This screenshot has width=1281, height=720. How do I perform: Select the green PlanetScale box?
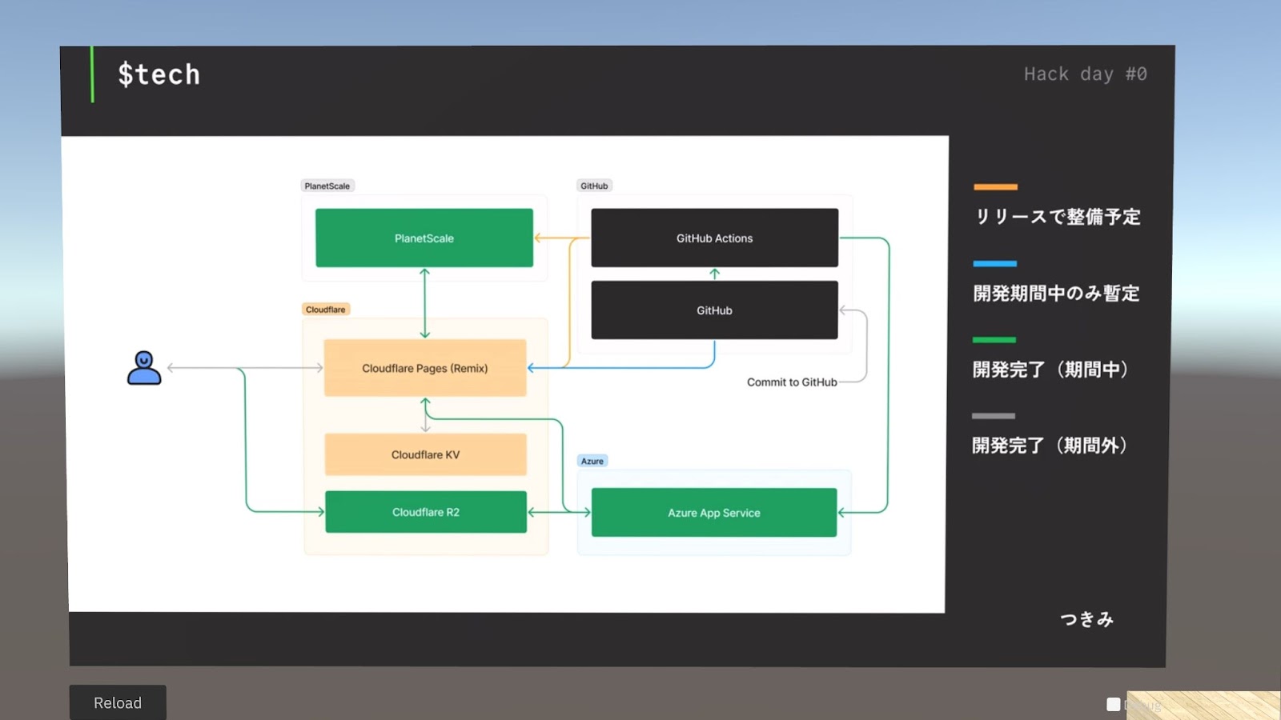point(424,238)
